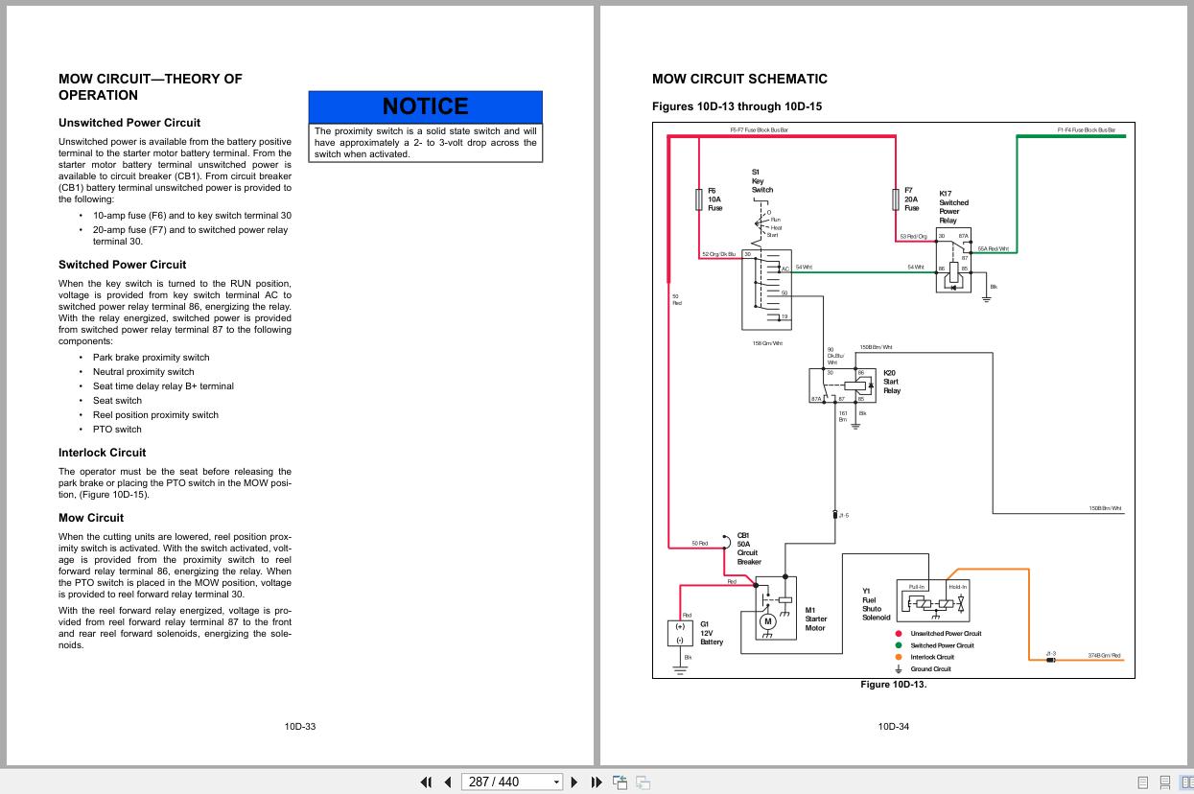Switch to continuous page layout
1194x794 pixels.
pyautogui.click(x=1165, y=782)
